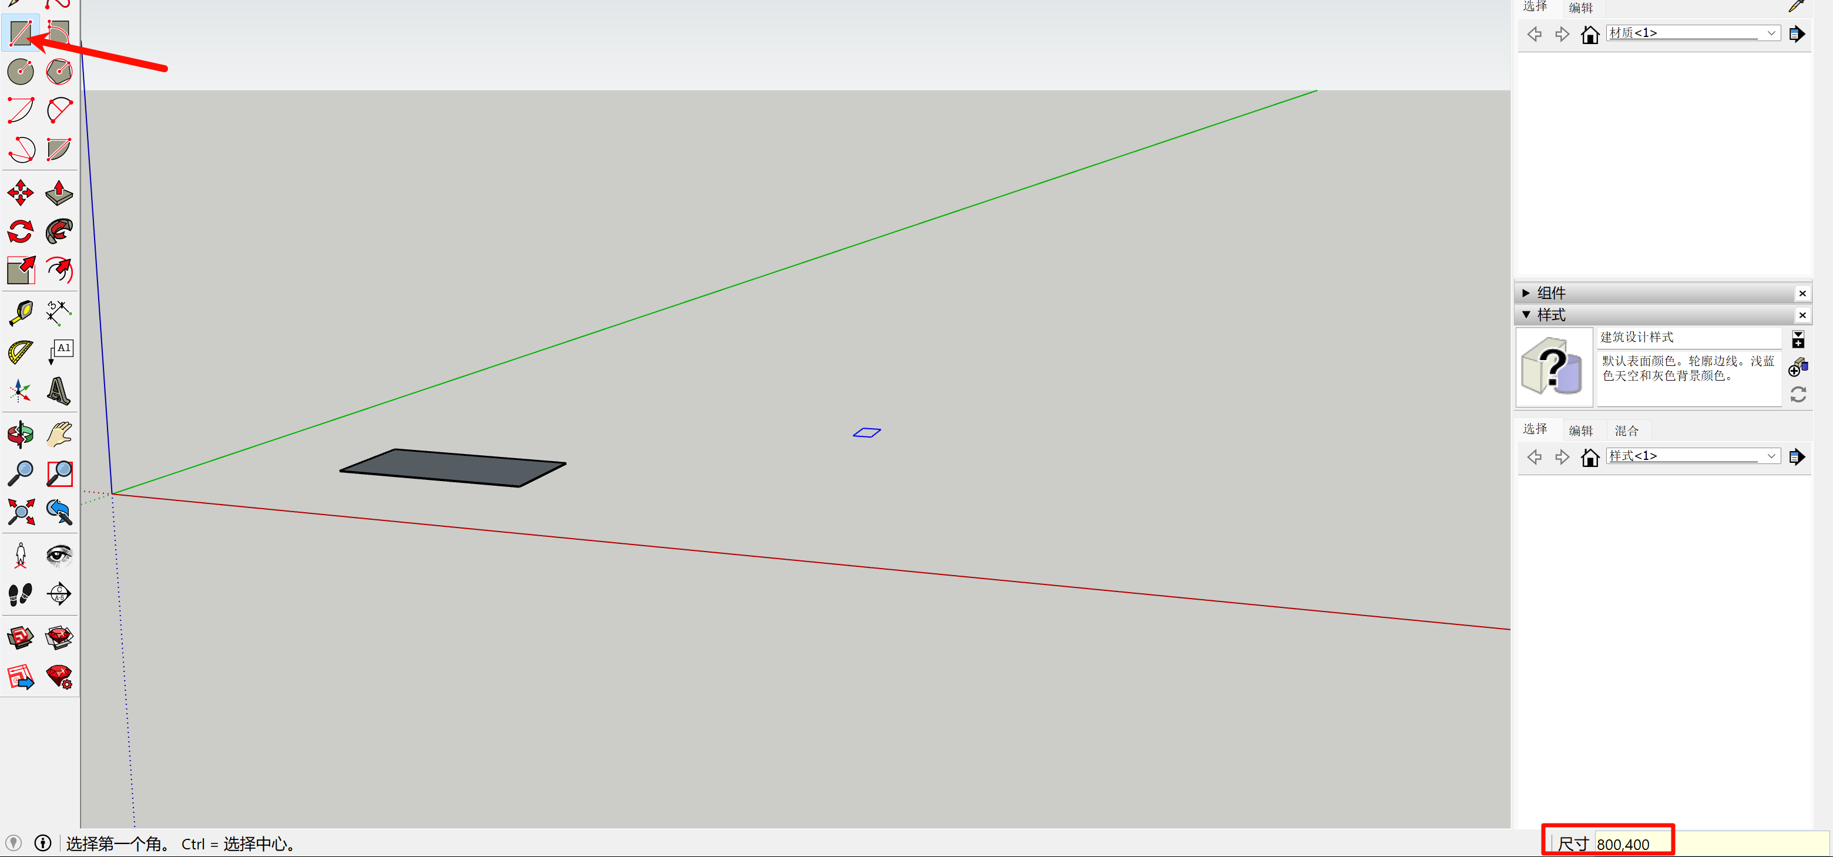The image size is (1833, 857).
Task: Open the 材质<1> dropdown list
Action: point(1770,33)
